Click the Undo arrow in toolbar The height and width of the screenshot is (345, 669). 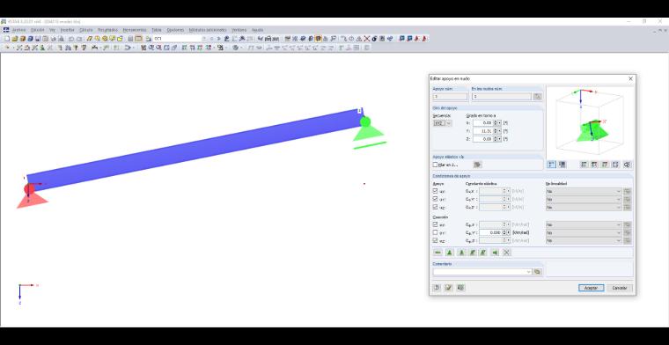[x=71, y=39]
